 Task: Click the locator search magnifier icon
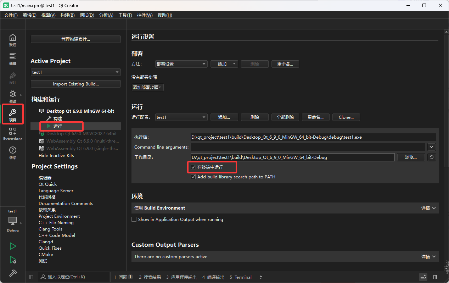(x=43, y=277)
